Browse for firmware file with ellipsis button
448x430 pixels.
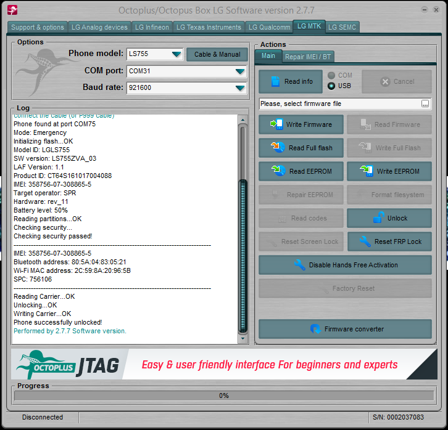[x=425, y=103]
